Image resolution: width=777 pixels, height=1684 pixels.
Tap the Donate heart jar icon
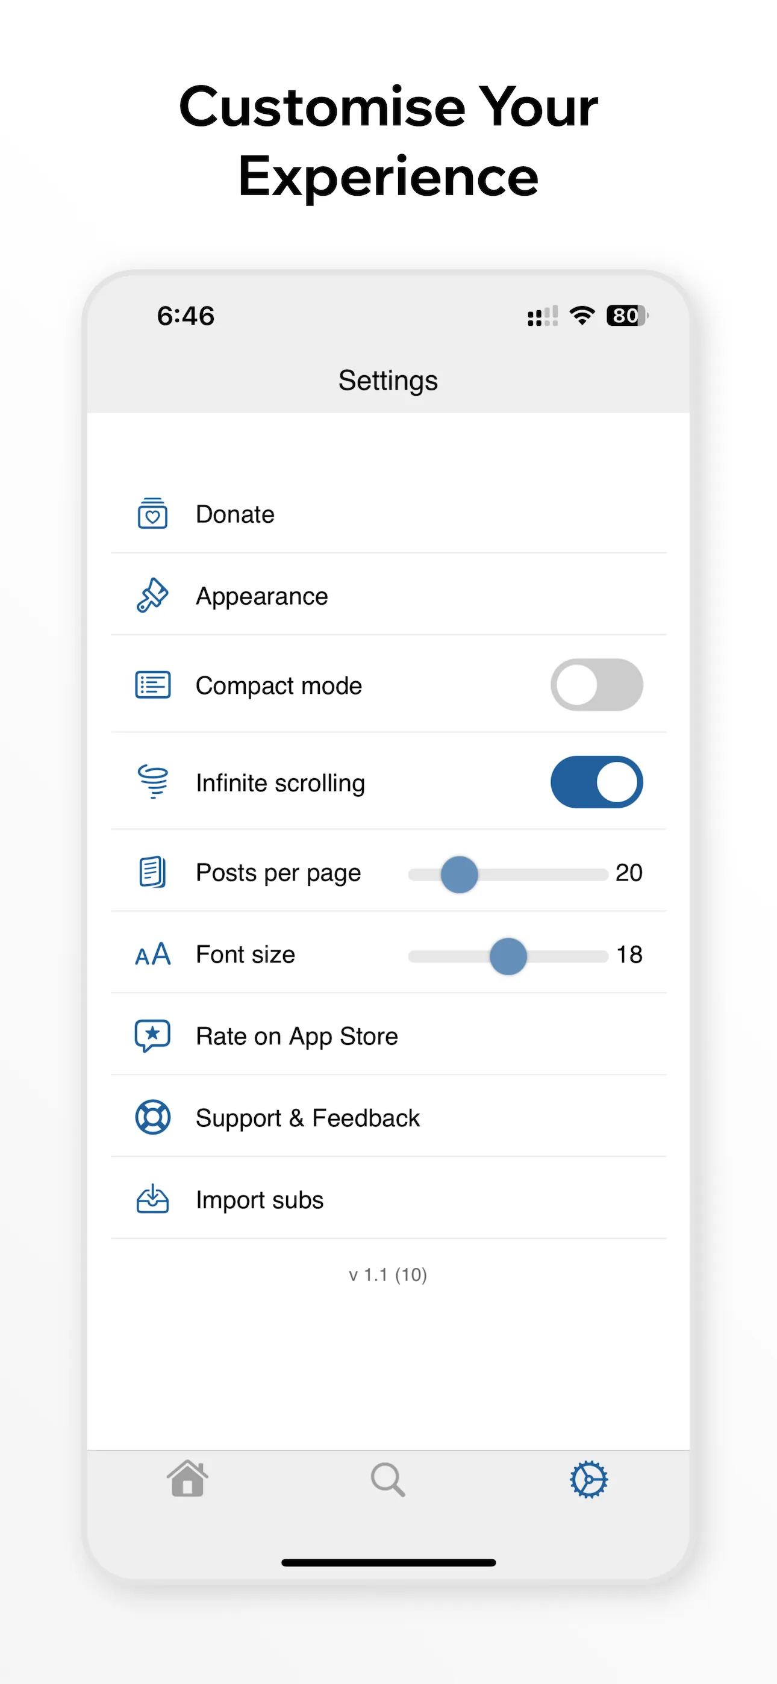(152, 513)
